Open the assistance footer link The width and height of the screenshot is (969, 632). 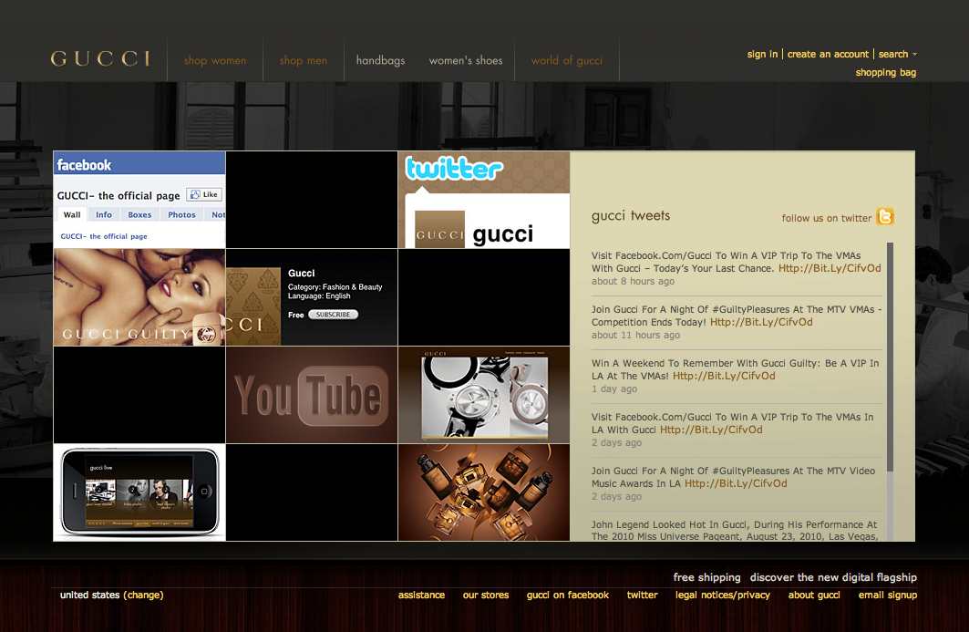421,595
